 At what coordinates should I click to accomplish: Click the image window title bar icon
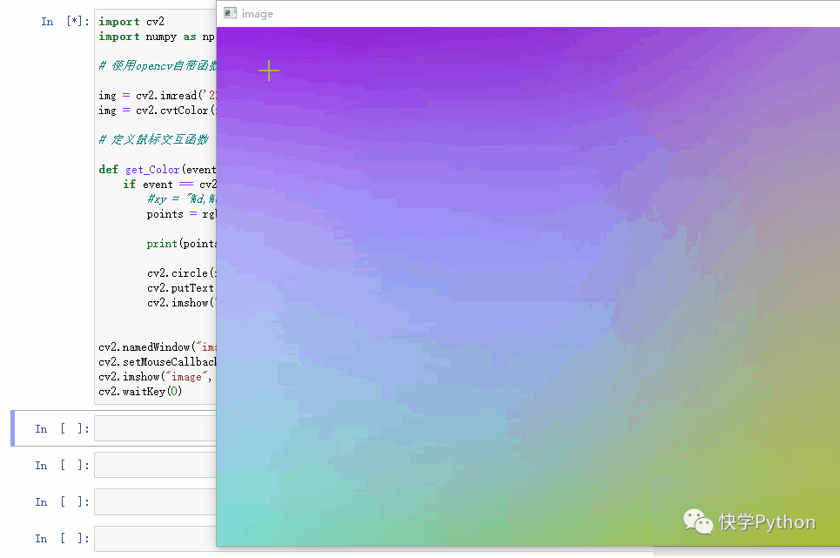(x=231, y=13)
